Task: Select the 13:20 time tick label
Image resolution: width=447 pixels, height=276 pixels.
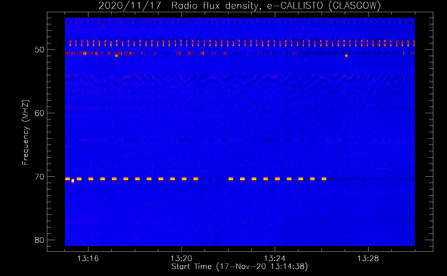Action: point(181,259)
